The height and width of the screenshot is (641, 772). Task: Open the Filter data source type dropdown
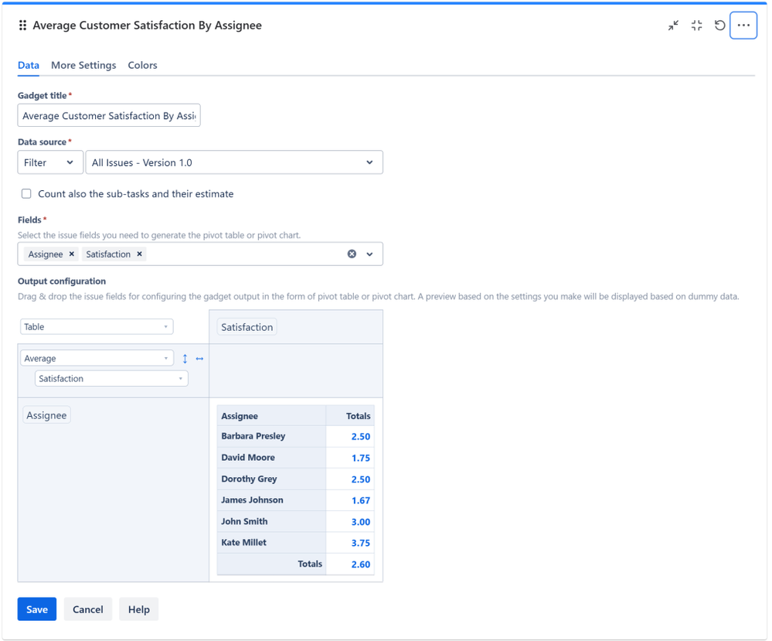pyautogui.click(x=50, y=162)
